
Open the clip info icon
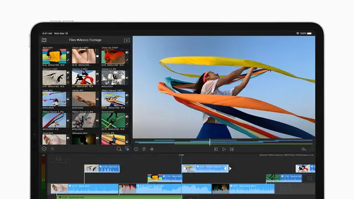click(x=136, y=149)
